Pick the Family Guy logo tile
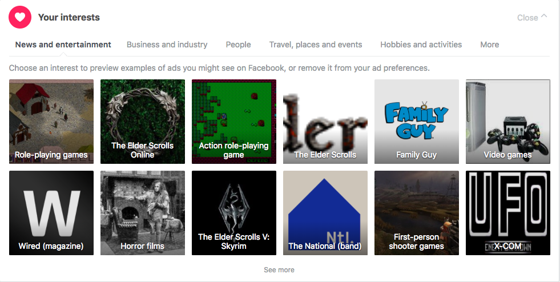 [x=416, y=122]
